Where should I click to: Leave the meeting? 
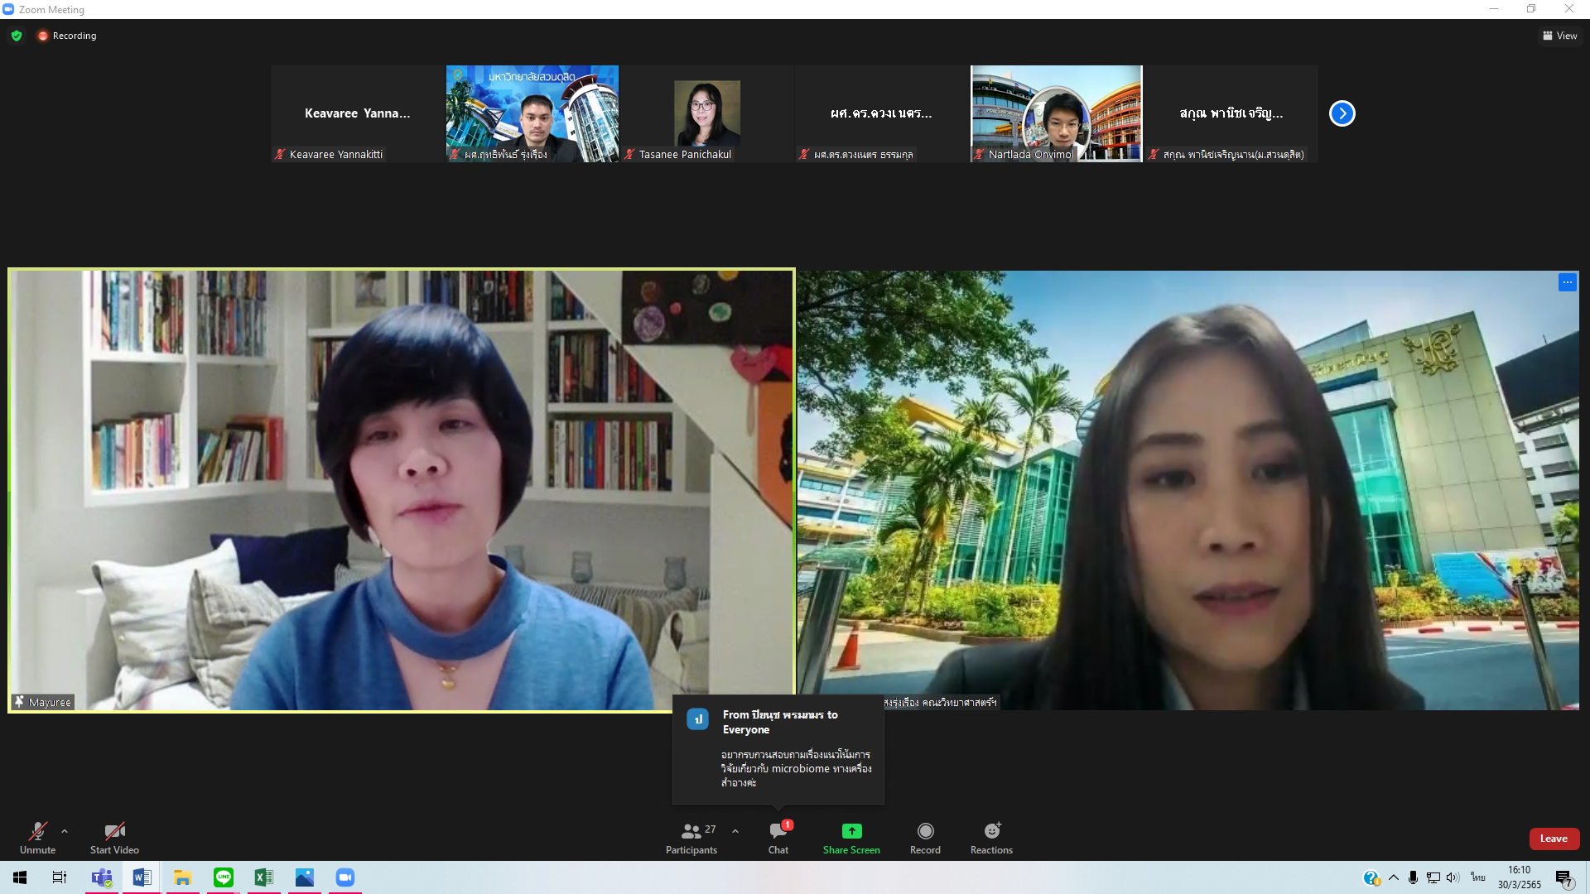pos(1554,839)
